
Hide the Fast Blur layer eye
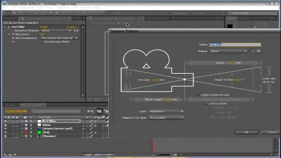[x=6, y=121]
